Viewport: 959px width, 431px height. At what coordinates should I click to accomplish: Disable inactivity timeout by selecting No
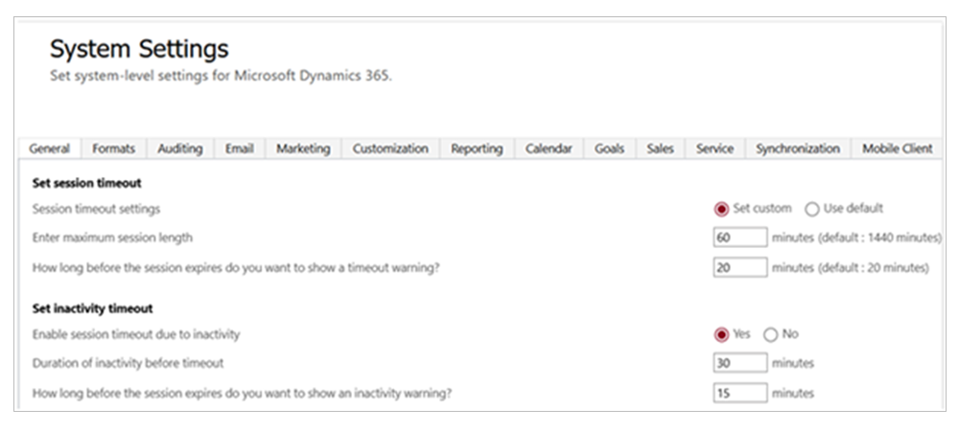pos(770,334)
